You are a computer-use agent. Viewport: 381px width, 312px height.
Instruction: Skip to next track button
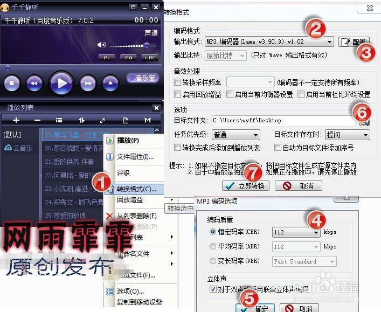coord(88,84)
